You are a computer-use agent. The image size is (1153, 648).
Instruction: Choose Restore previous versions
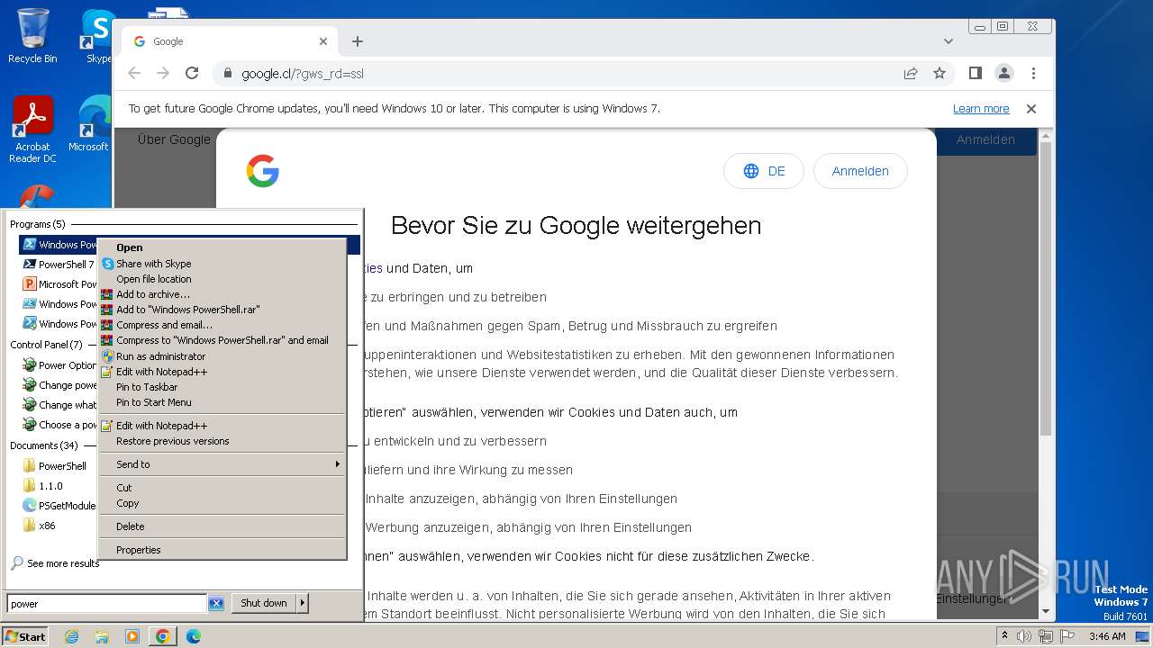[222, 441]
